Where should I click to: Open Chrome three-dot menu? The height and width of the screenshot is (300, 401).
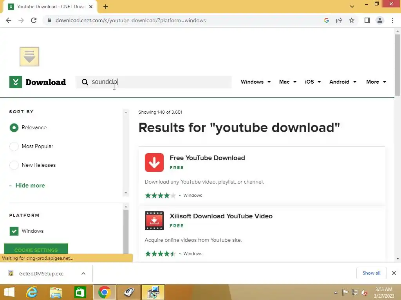tap(392, 20)
